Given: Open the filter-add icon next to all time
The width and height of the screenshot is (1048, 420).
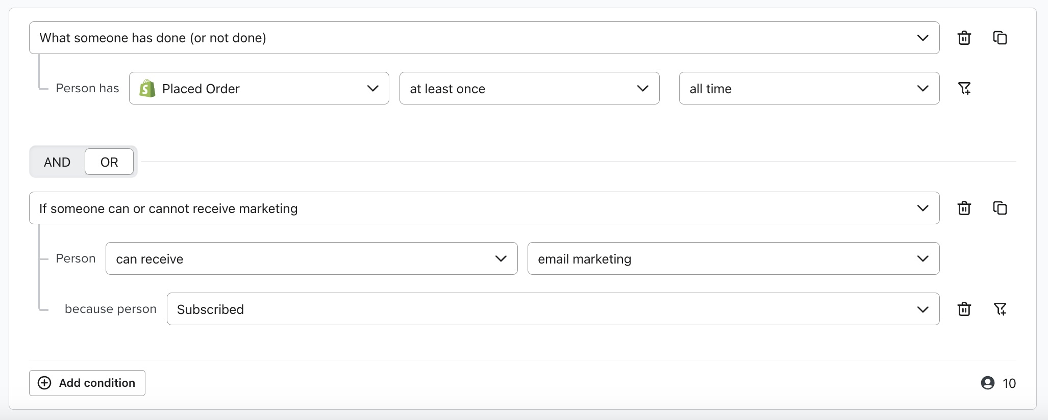Looking at the screenshot, I should tap(965, 88).
